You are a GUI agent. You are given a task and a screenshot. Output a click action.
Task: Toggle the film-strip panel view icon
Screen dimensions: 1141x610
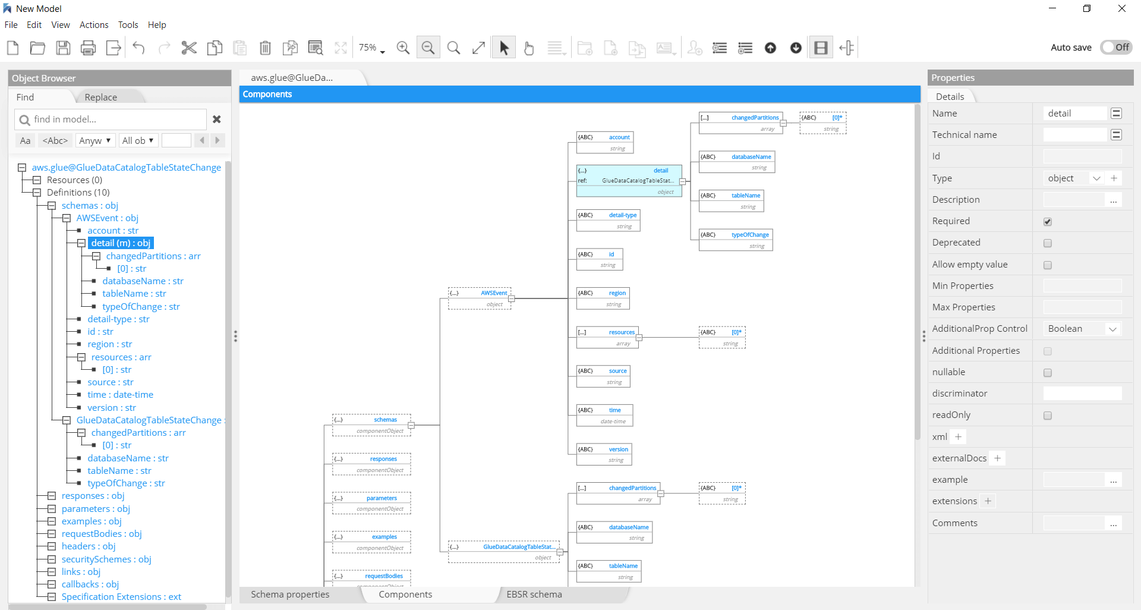[x=821, y=48]
